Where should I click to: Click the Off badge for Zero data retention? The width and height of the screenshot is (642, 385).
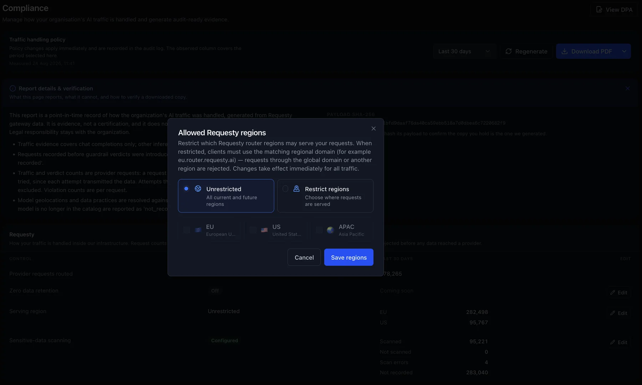click(215, 291)
